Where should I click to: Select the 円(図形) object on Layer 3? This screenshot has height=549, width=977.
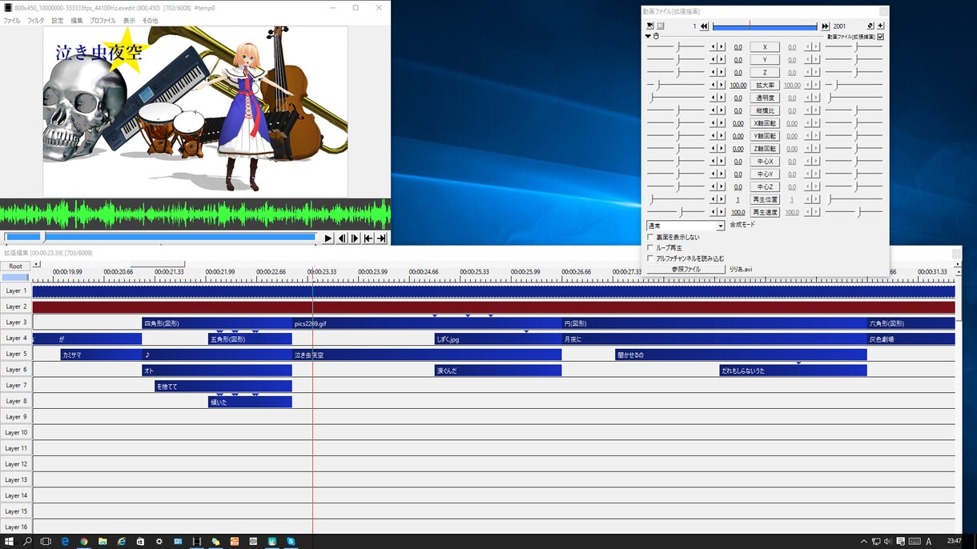pyautogui.click(x=714, y=323)
